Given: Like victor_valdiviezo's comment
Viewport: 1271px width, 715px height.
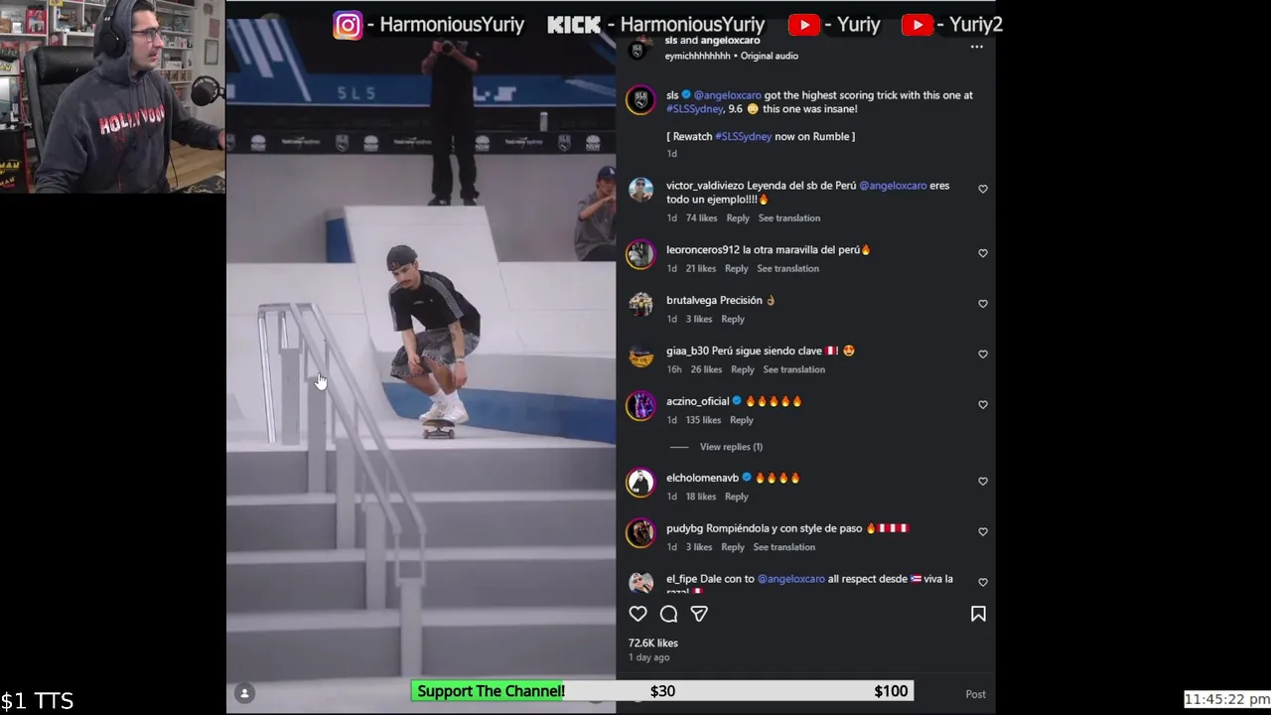Looking at the screenshot, I should (983, 189).
